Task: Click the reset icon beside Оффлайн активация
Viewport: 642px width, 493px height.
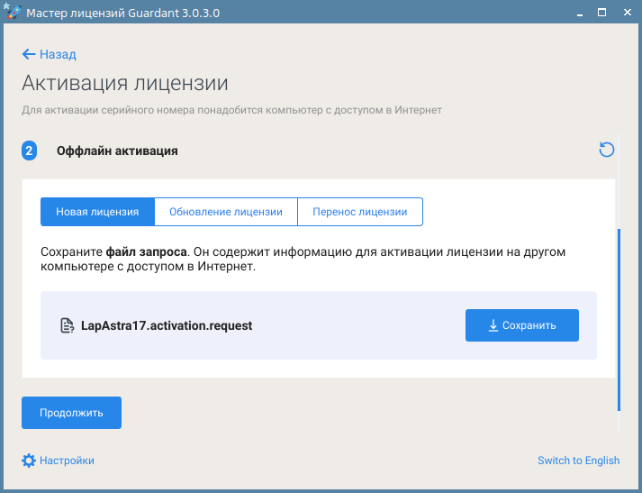Action: pyautogui.click(x=607, y=150)
